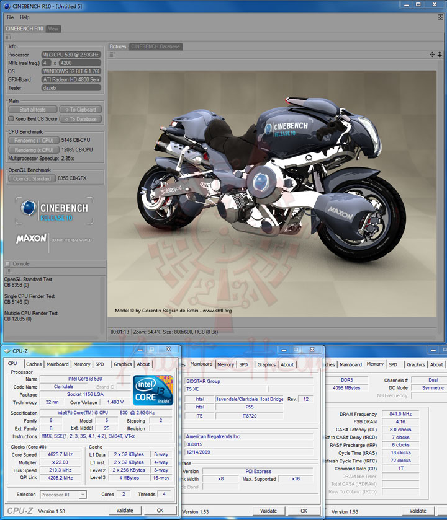Image resolution: width=447 pixels, height=520 pixels.
Task: Click the GFX-Board field
Action: pos(71,79)
